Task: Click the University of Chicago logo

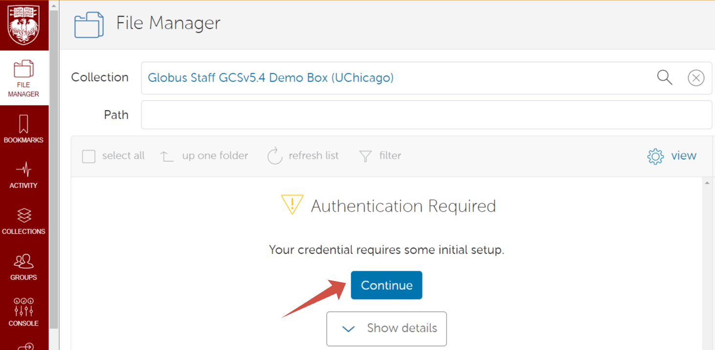Action: click(23, 24)
